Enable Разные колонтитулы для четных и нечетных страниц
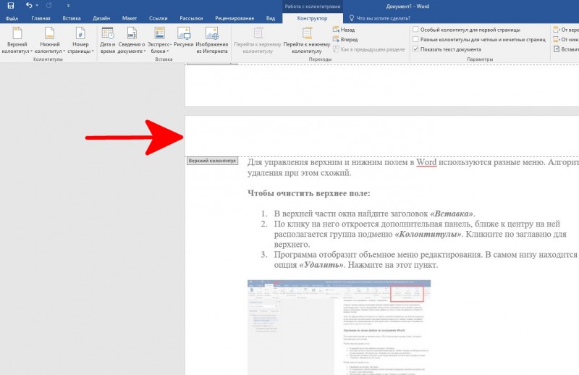 coord(415,39)
